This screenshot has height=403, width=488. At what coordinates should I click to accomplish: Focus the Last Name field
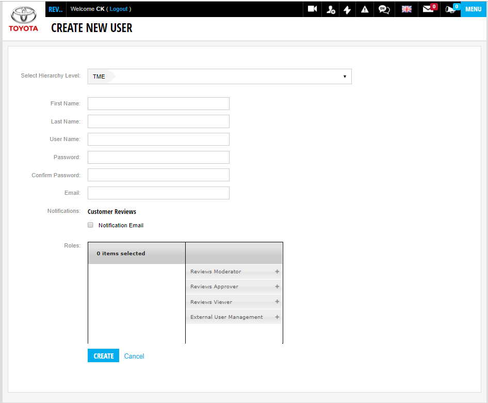[158, 121]
